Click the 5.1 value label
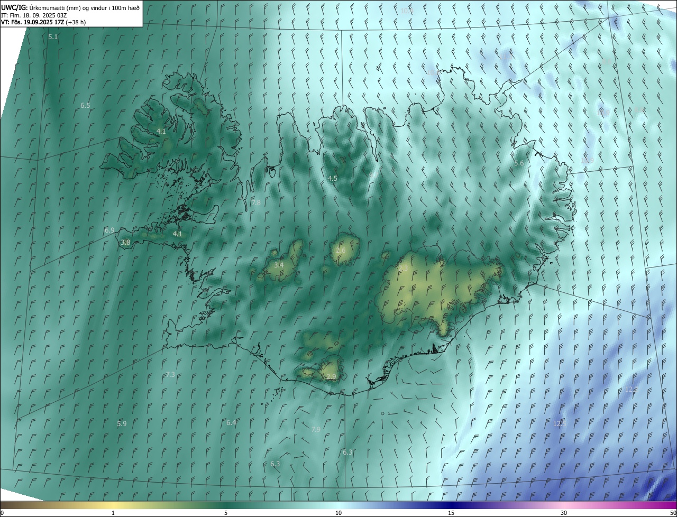This screenshot has width=677, height=517. point(53,37)
